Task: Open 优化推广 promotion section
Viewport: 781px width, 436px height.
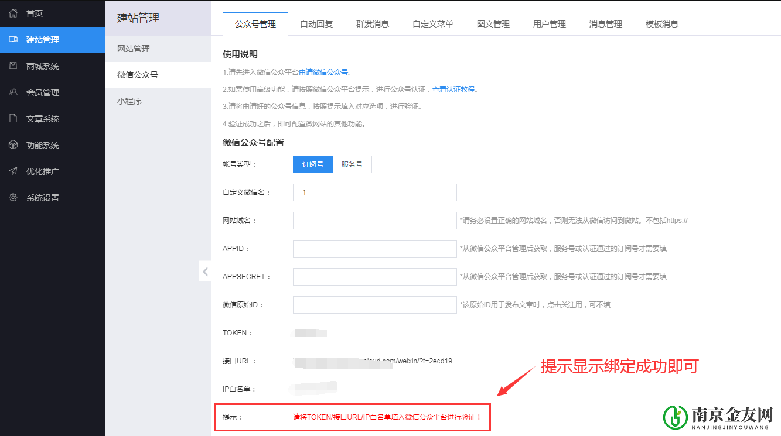Action: 35,171
